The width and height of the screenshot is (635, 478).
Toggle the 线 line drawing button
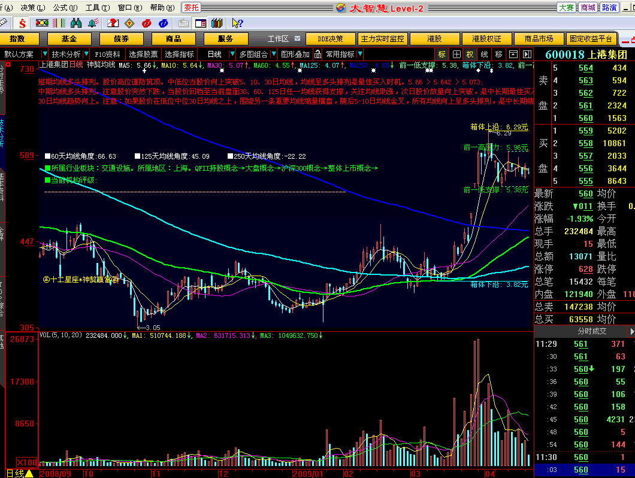point(485,55)
